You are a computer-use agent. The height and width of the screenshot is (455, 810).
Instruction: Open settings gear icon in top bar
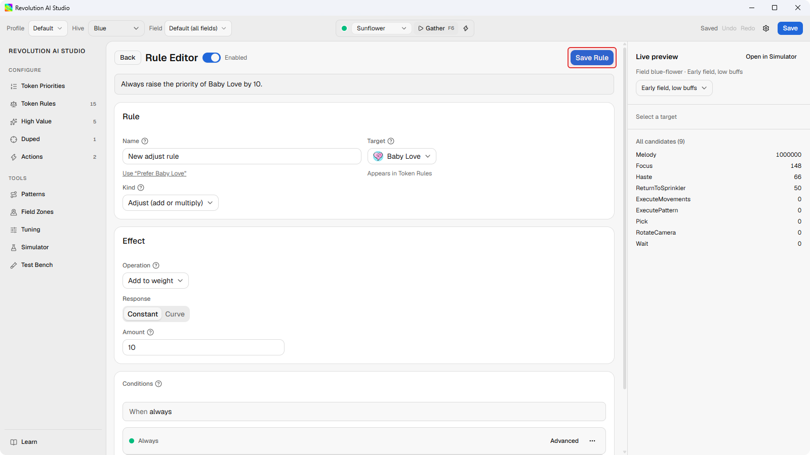pos(766,28)
